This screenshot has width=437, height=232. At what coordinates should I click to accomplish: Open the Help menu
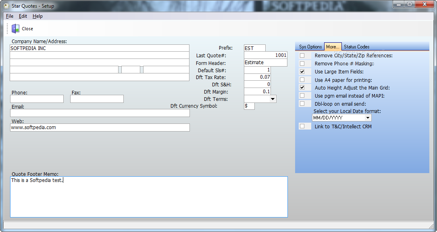[x=37, y=16]
